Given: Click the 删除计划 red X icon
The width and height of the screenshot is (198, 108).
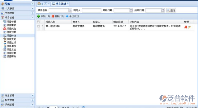Looking at the screenshot, I should (x=53, y=16).
